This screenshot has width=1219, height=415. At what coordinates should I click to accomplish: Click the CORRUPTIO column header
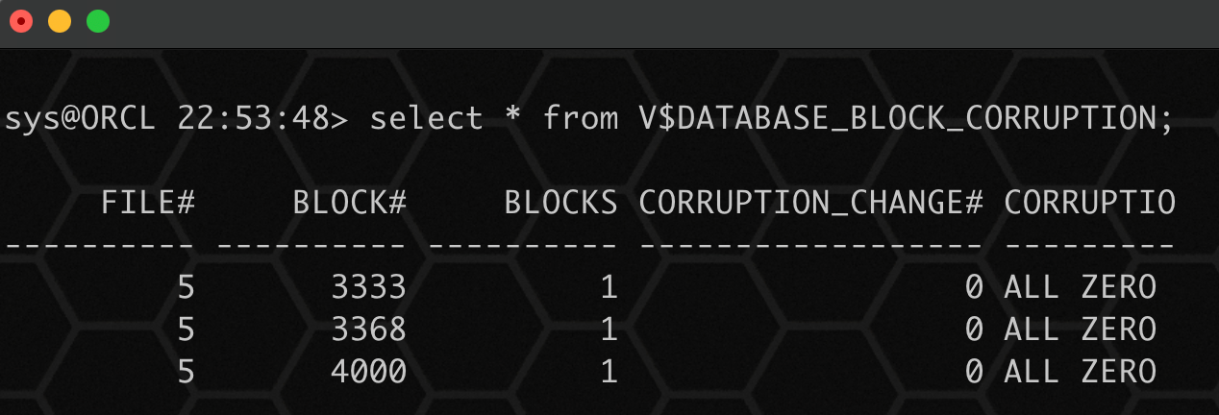pyautogui.click(x=1090, y=203)
